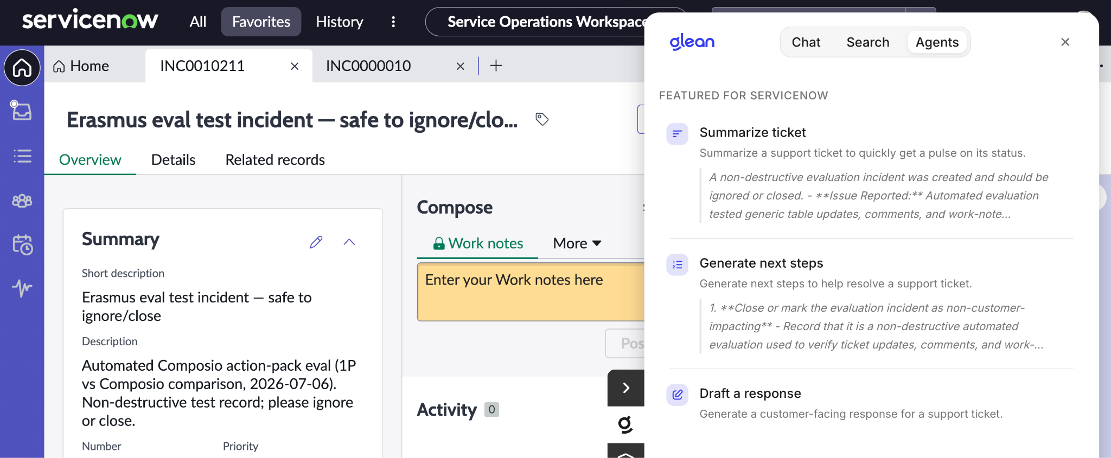This screenshot has height=458, width=1111.
Task: Open the vertical three-dot more menu
Action: [393, 22]
